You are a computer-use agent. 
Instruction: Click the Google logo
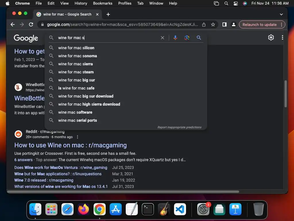click(26, 38)
